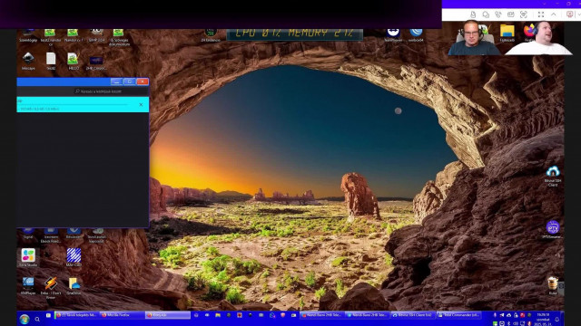Viewport: 581px width, 326px height.
Task: Open the colorful Zoner Studio icon
Action: [x=28, y=257]
